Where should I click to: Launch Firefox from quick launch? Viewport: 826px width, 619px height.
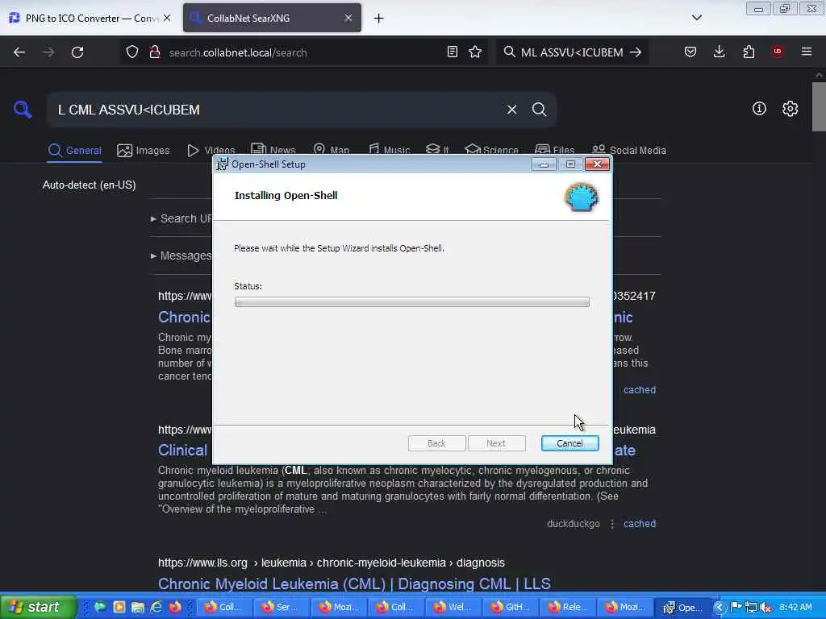pos(175,607)
